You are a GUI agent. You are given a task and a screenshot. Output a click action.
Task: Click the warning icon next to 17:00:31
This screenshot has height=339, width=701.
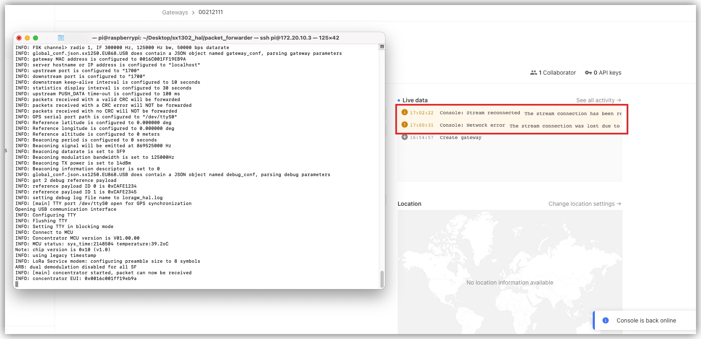[x=404, y=125]
